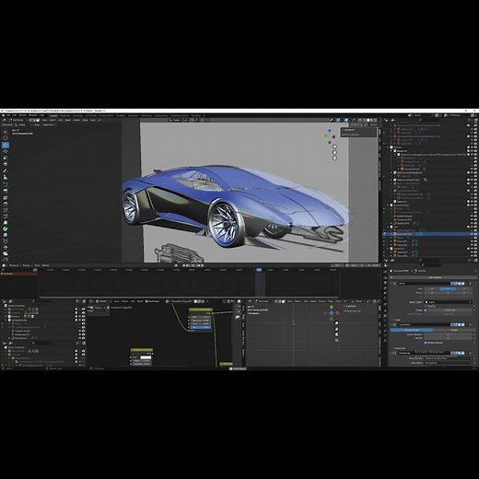Collapse the Subdivision modifier panel
479x479 pixels.
click(391, 324)
